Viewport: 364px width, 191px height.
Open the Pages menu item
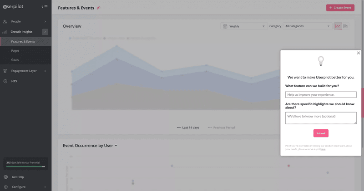[x=15, y=51]
